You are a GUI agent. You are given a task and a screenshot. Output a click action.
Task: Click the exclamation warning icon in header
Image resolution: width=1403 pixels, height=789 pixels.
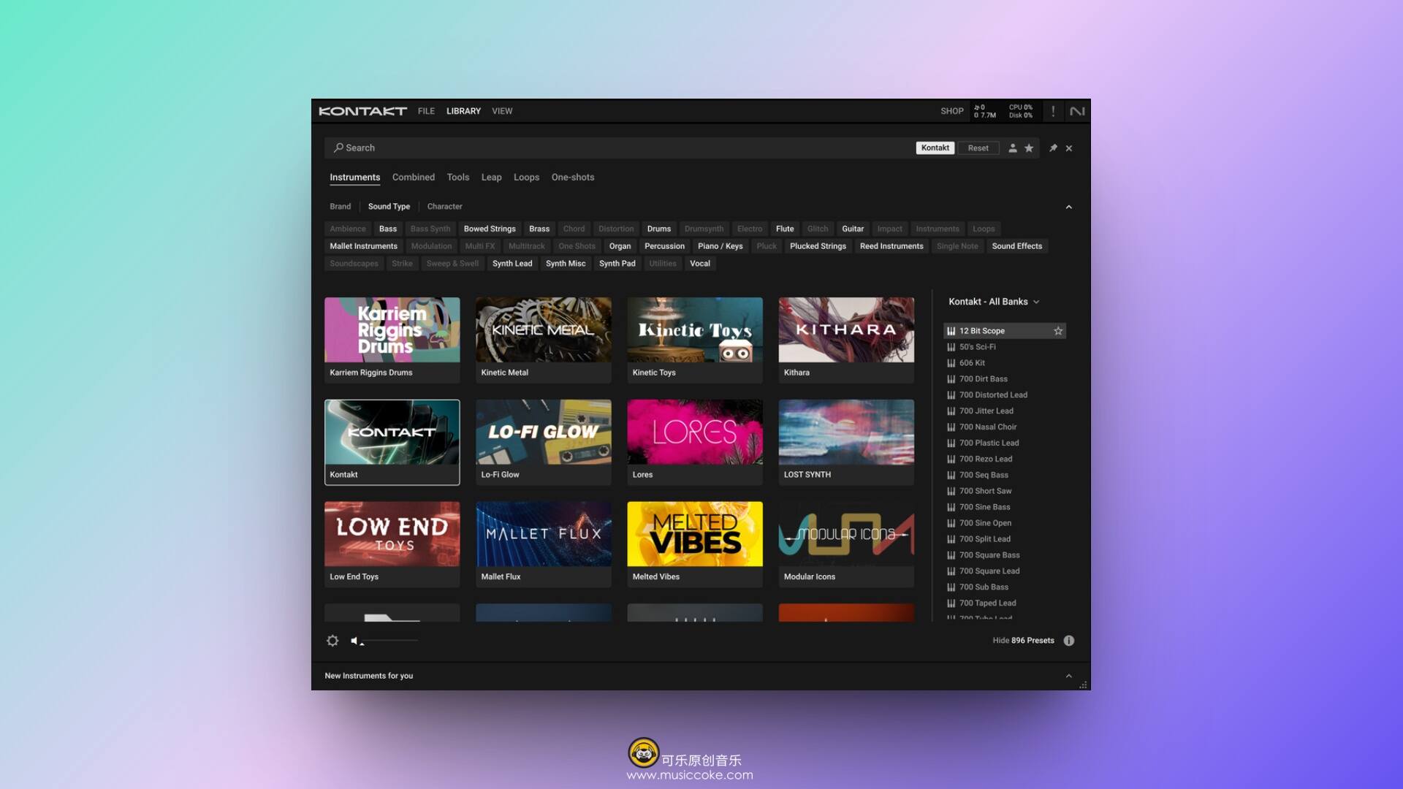tap(1053, 111)
